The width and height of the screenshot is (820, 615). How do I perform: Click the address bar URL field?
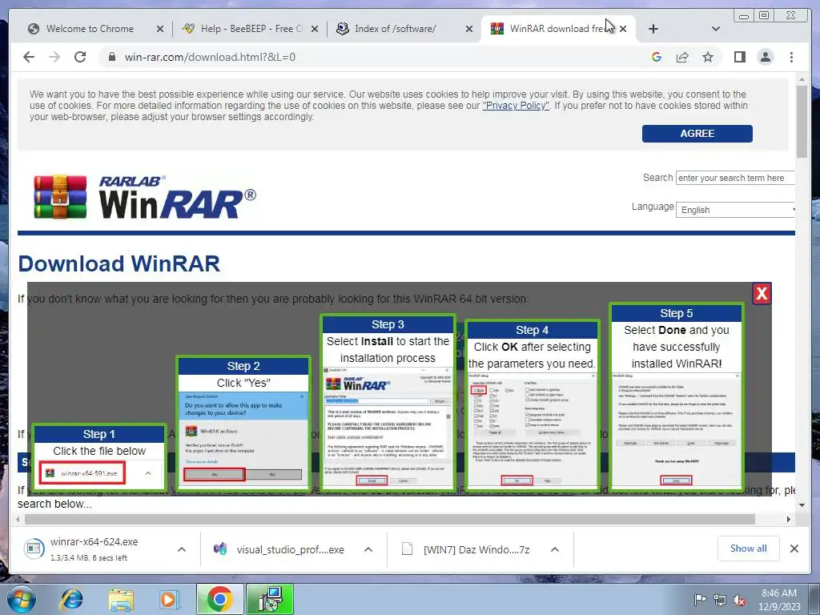[376, 57]
